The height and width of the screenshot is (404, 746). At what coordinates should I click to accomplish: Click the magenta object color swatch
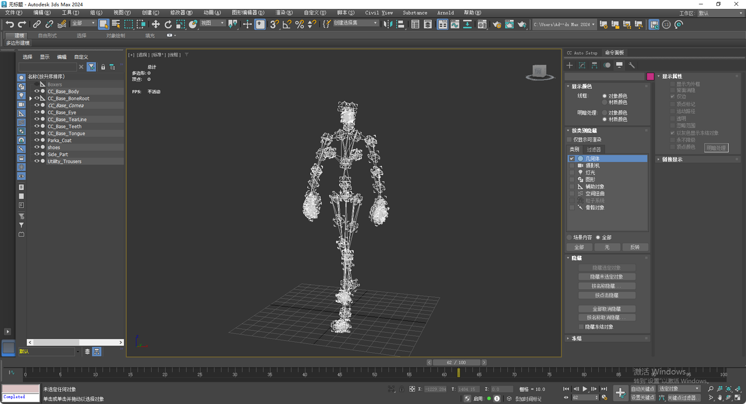[x=651, y=77]
